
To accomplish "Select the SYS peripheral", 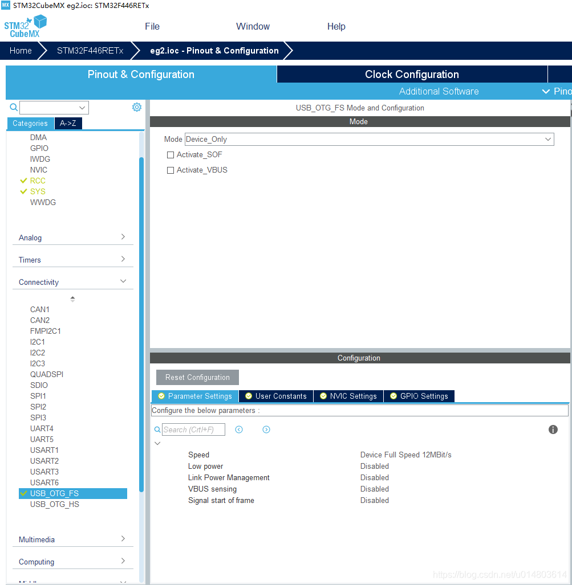I will 38,191.
